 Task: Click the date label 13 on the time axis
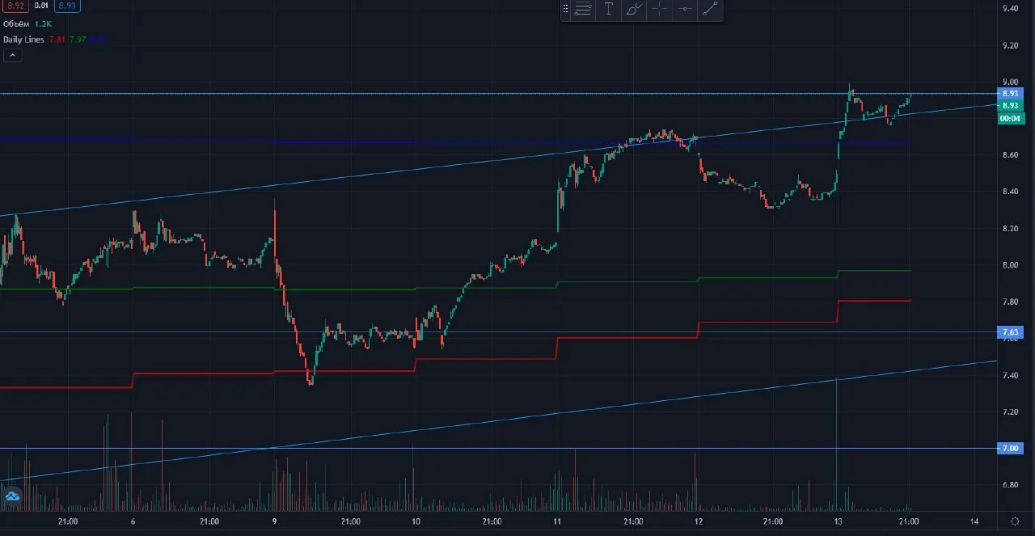(839, 521)
